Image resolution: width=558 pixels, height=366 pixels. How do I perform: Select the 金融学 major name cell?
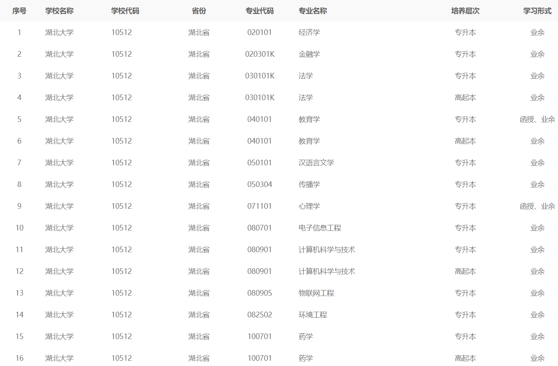click(x=309, y=54)
